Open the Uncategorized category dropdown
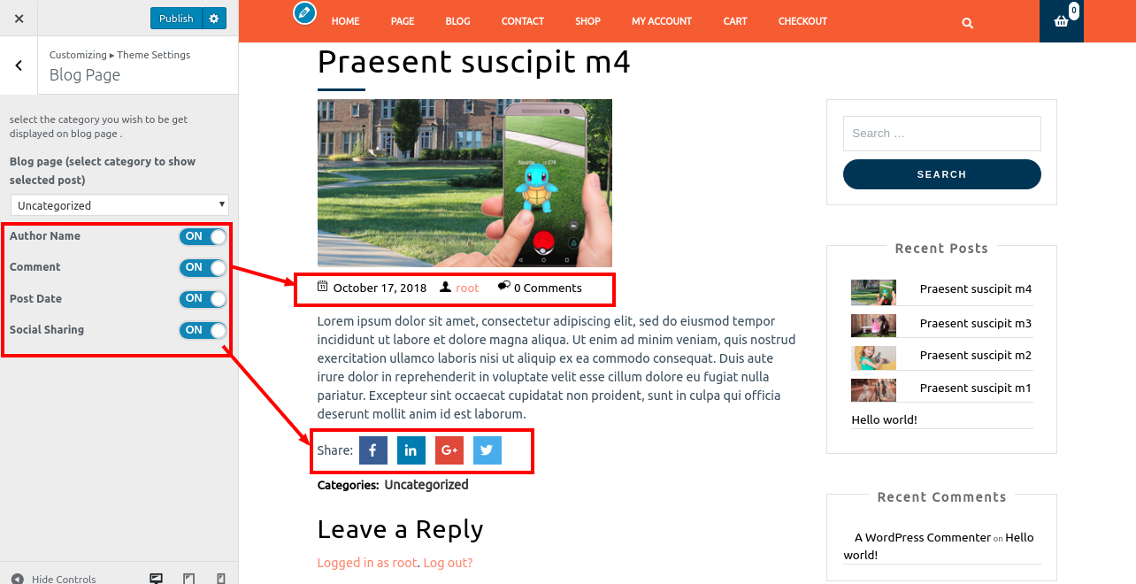 coord(119,205)
